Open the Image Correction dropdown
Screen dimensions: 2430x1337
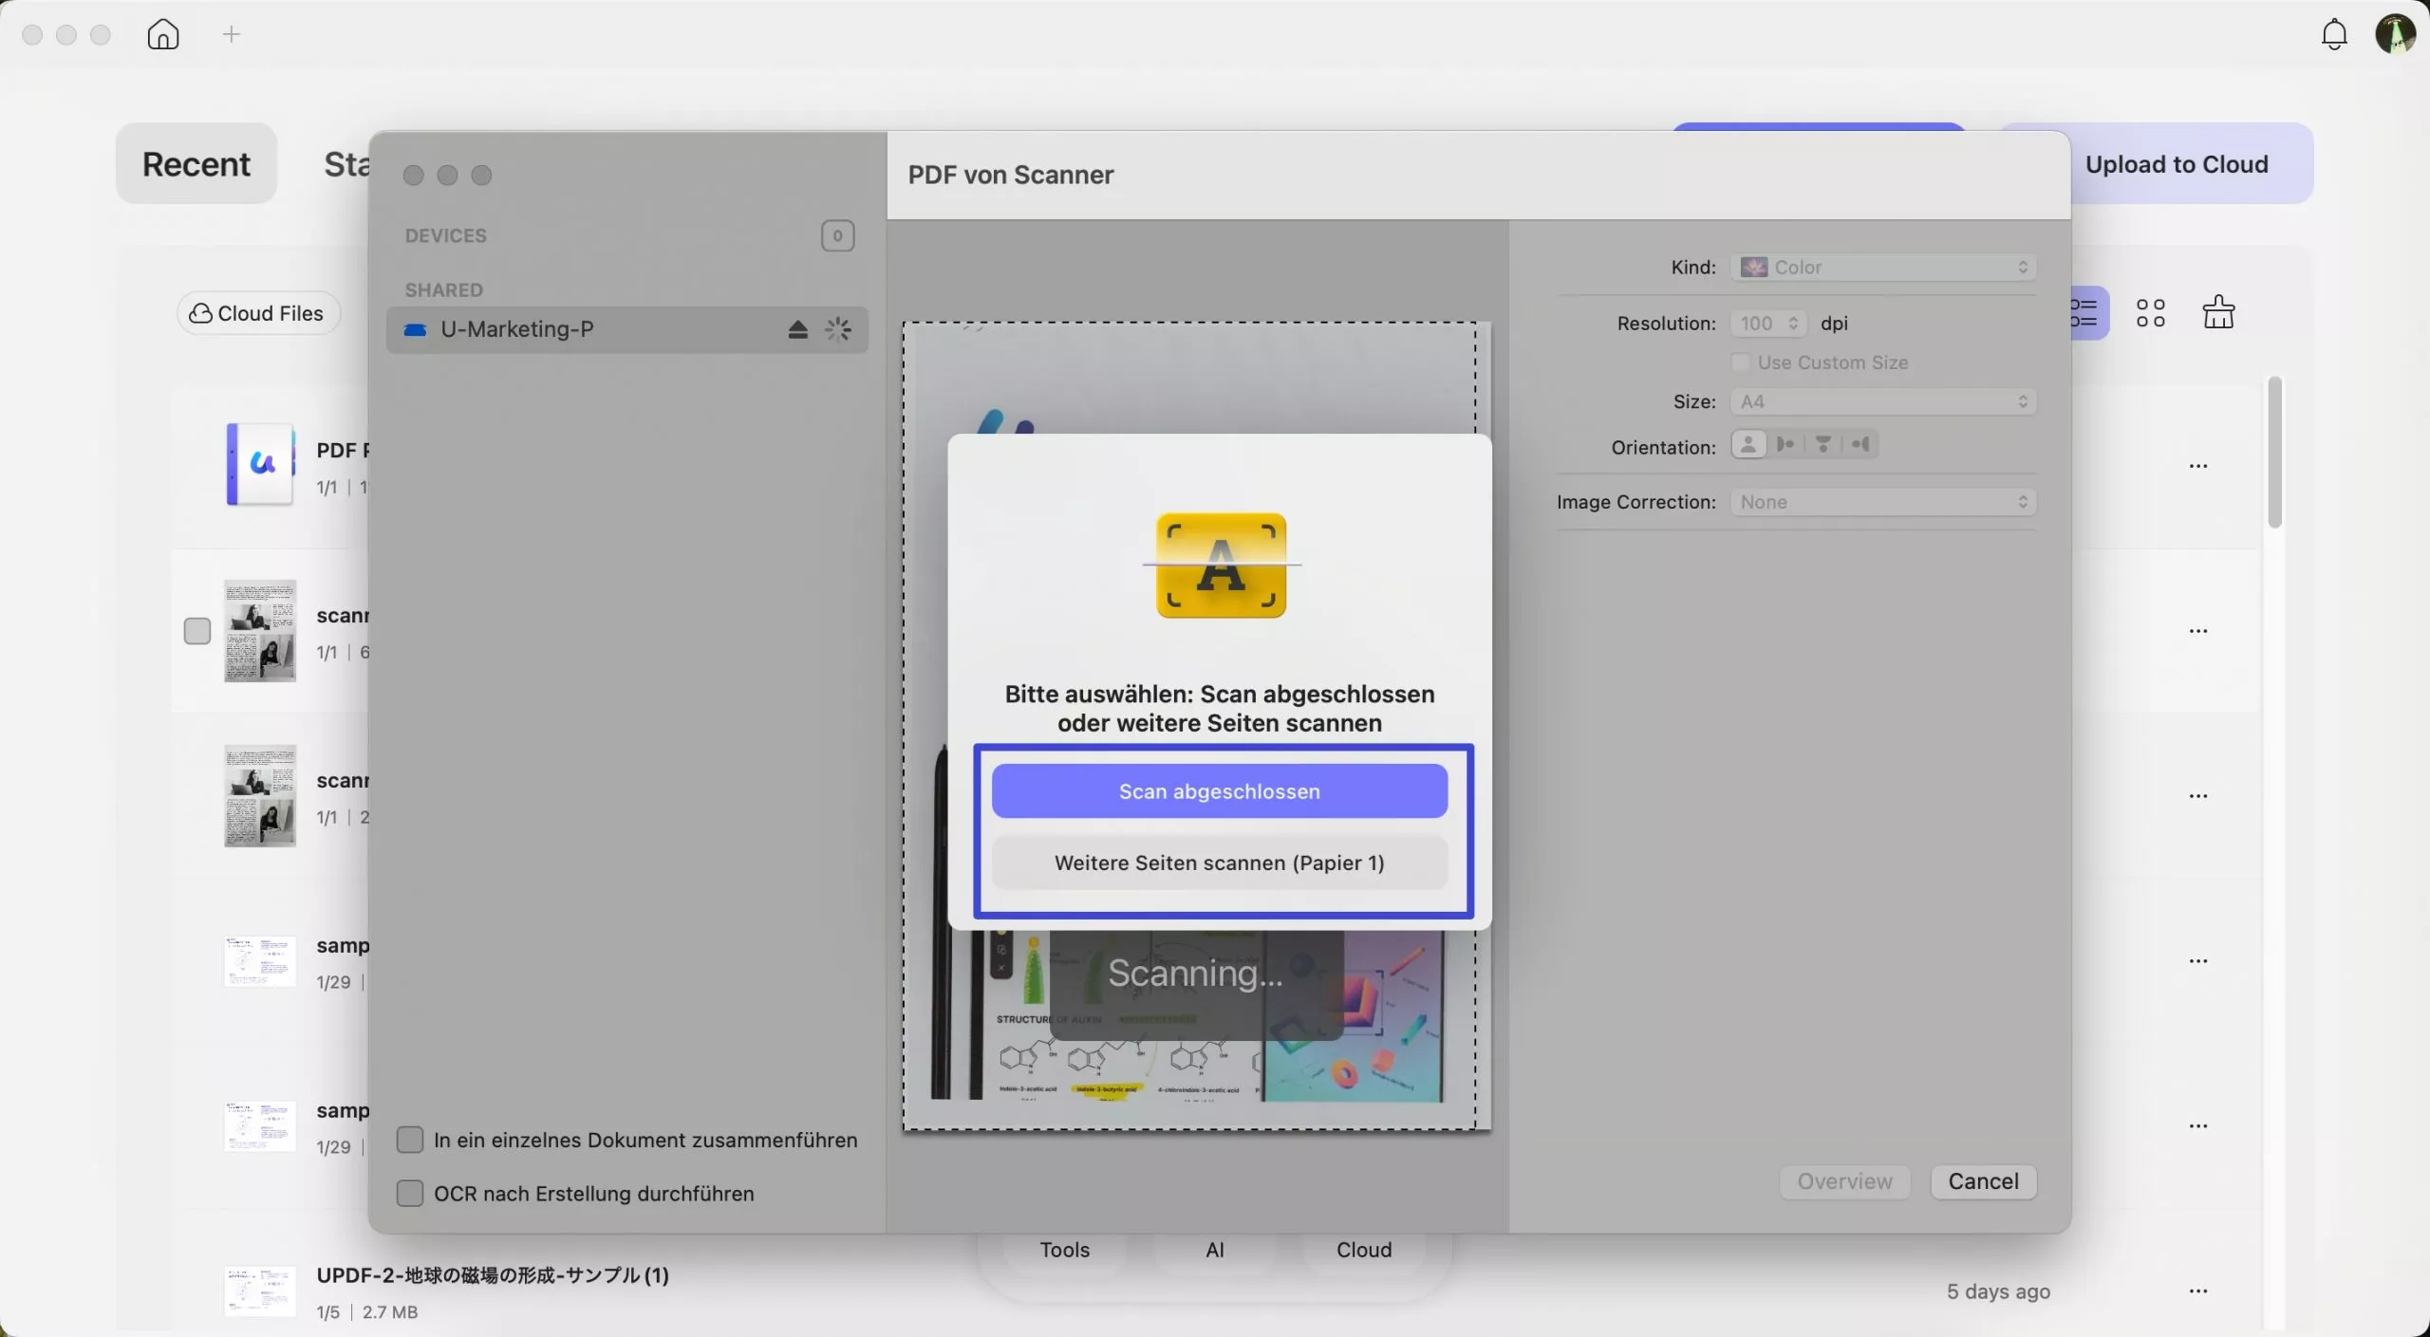click(1883, 502)
